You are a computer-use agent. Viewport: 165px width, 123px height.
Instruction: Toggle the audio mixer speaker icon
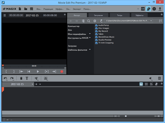coord(151,78)
